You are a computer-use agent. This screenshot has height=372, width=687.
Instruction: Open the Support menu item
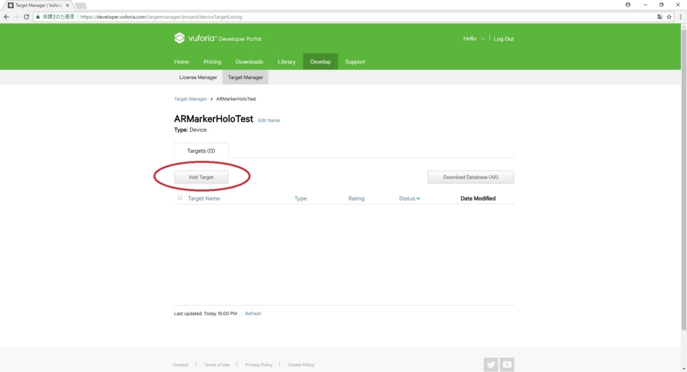pos(355,62)
